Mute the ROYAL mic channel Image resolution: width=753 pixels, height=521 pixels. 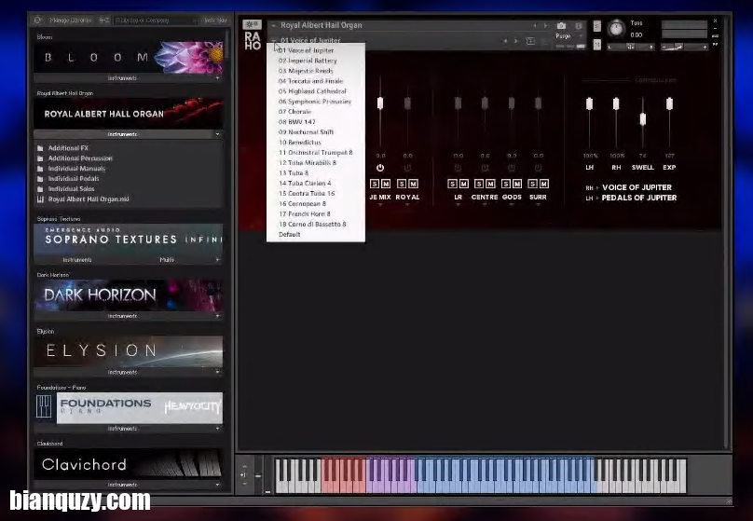click(413, 184)
